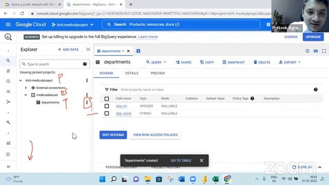Collapse the Explorer panel

coord(88,49)
